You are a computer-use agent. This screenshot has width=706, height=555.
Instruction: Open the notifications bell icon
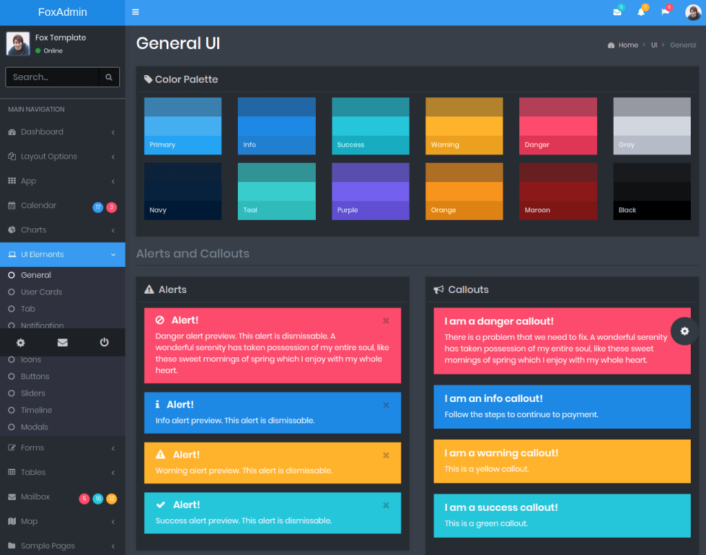641,12
